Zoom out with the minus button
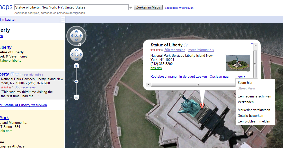This screenshot has height=148, width=283. (76, 97)
